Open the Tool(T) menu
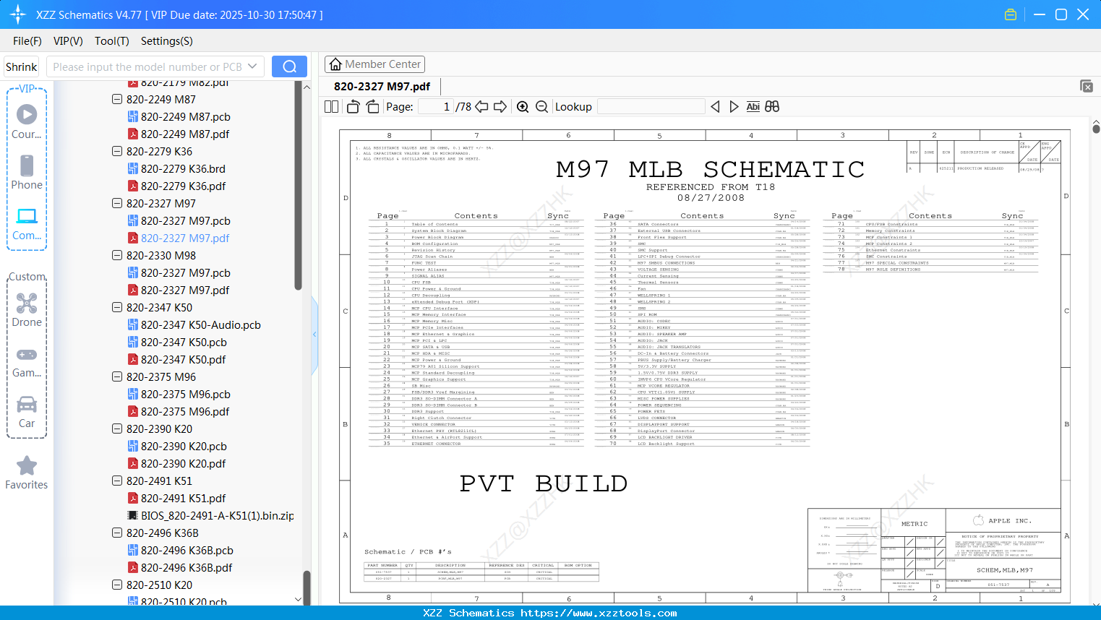 click(112, 41)
